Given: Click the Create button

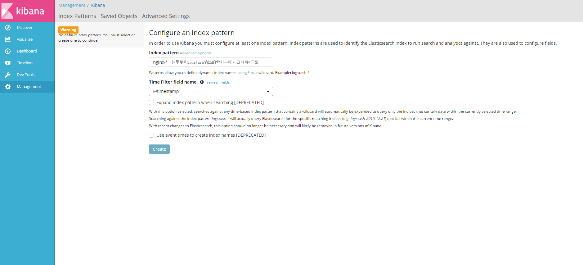Looking at the screenshot, I should [x=159, y=149].
